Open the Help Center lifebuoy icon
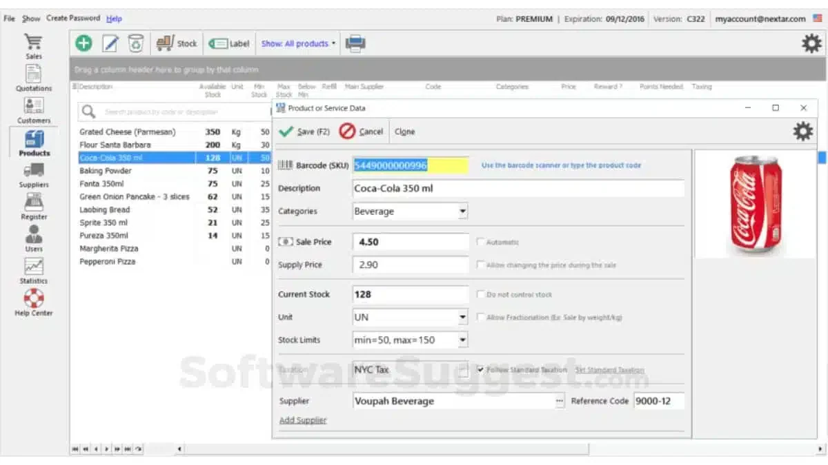 click(34, 298)
